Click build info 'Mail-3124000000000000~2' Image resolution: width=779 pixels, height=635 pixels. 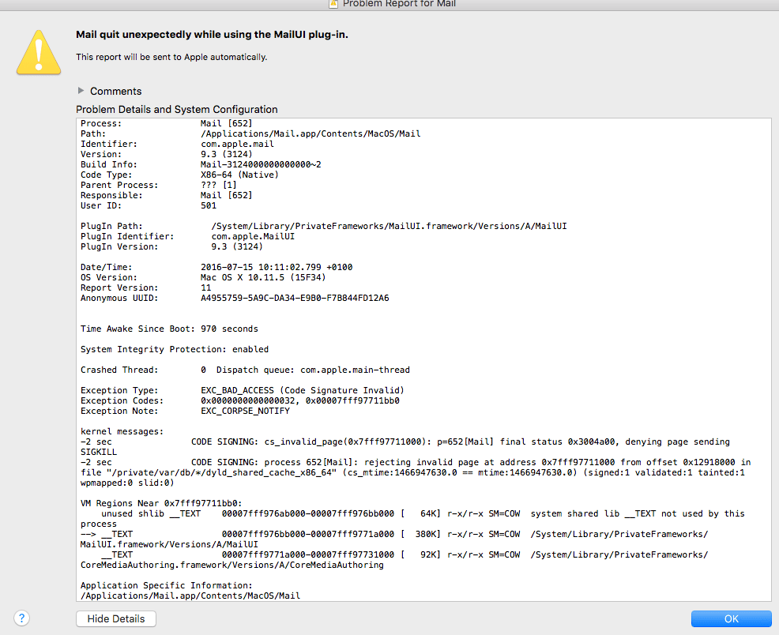point(261,164)
